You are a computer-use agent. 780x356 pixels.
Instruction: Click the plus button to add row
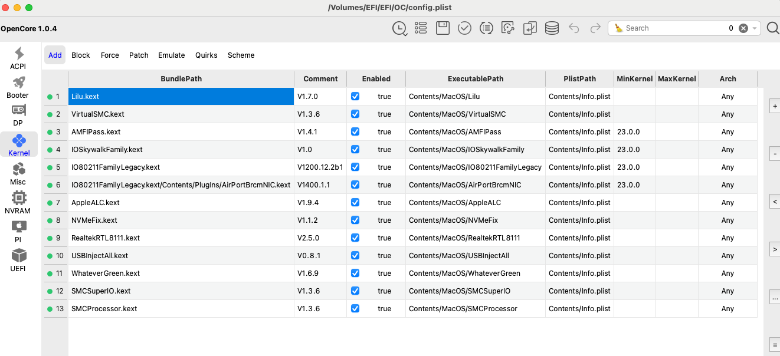click(x=774, y=106)
